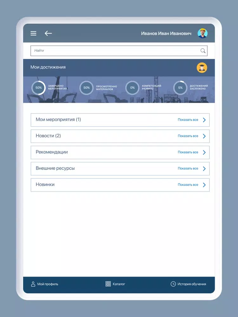Open the user avatar with hard hat
This screenshot has height=317, width=238.
202,33
